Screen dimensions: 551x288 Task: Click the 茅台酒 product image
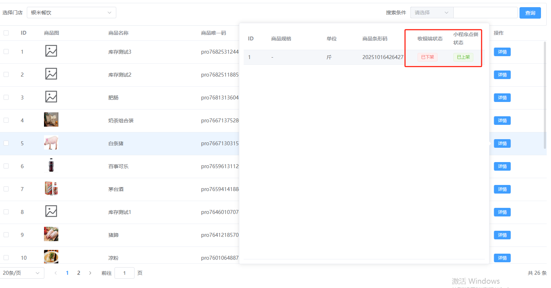[x=51, y=189]
